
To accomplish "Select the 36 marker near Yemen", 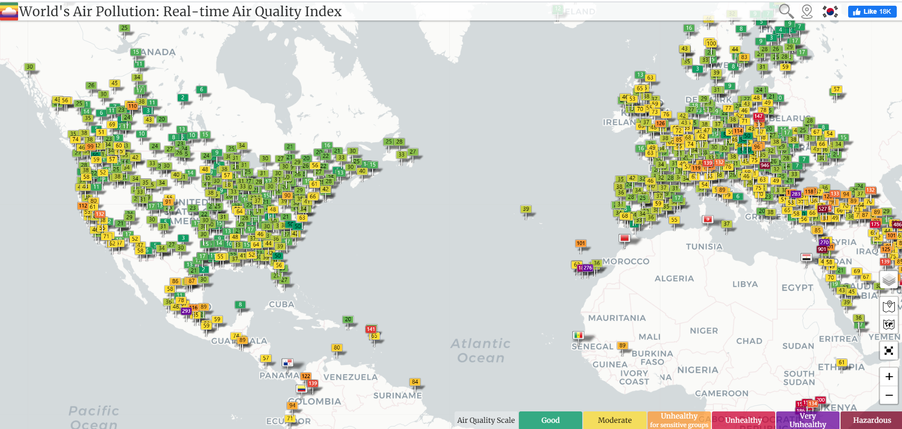I will tap(859, 318).
